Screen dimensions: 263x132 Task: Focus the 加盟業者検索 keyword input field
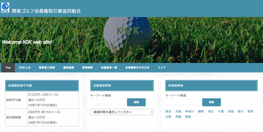(x=108, y=102)
